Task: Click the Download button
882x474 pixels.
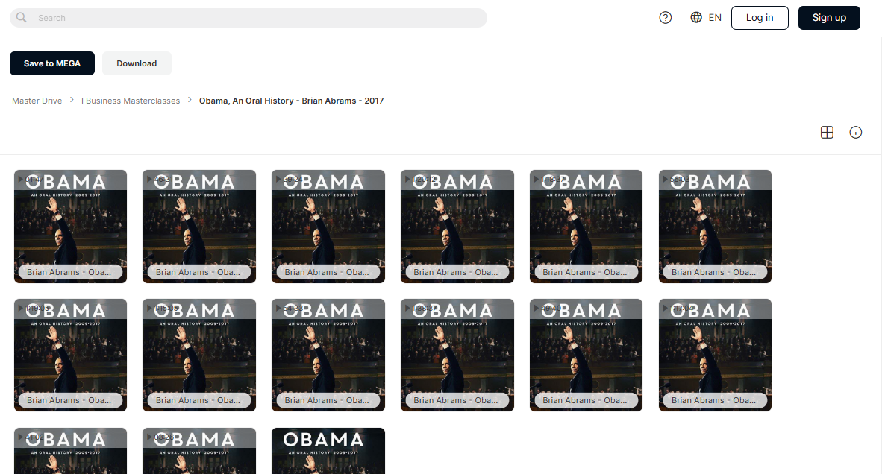Action: pos(137,63)
